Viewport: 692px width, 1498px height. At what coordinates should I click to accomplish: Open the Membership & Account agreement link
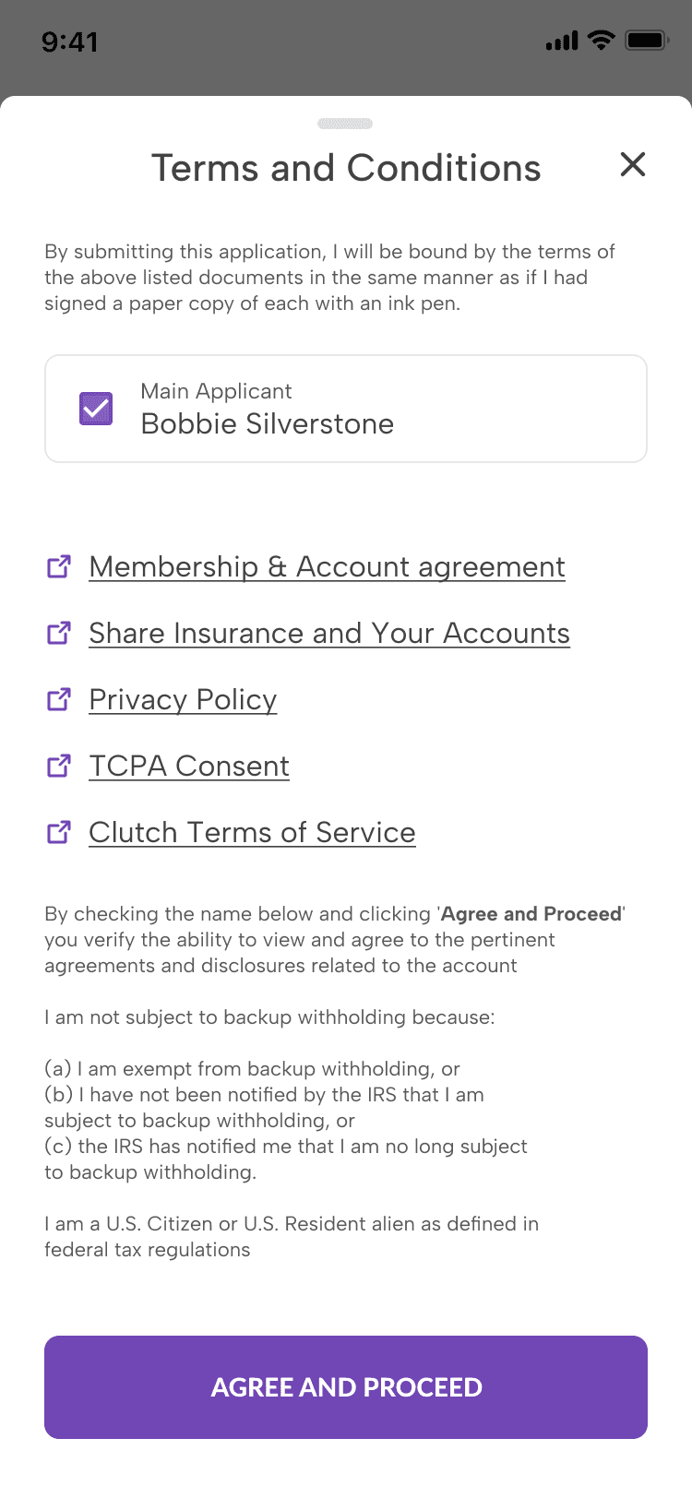tap(327, 566)
